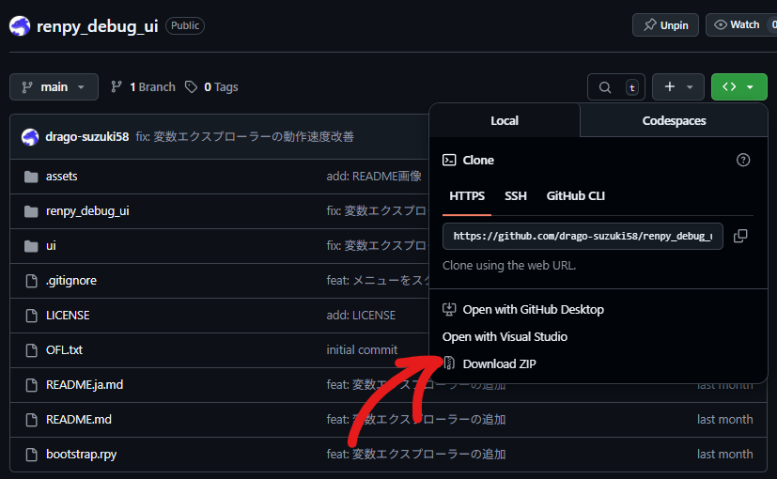
Task: Open the ui folder
Action: tap(51, 246)
